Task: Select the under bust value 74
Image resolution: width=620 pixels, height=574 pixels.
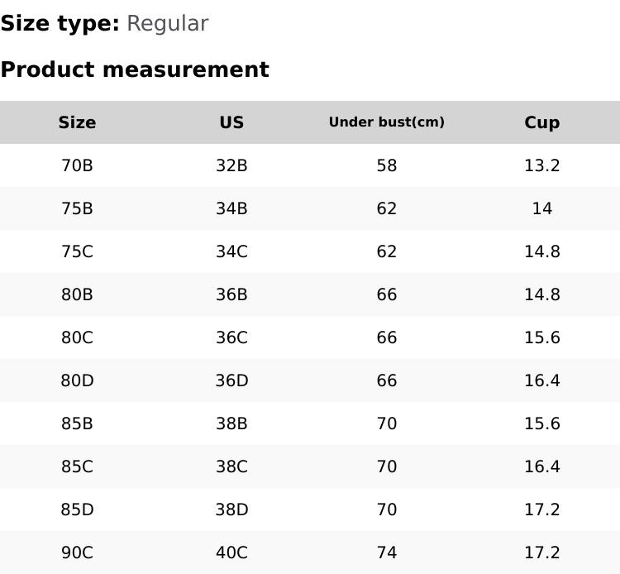Action: coord(386,552)
